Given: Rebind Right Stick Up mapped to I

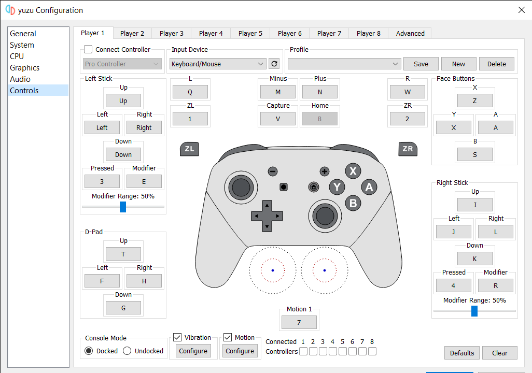Looking at the screenshot, I should pyautogui.click(x=474, y=205).
